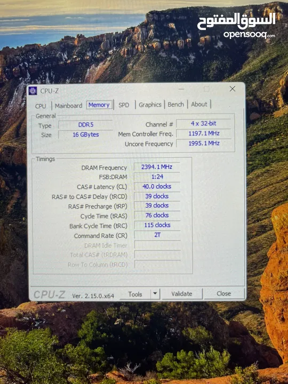Image resolution: width=288 pixels, height=384 pixels.
Task: View the About tab
Action: coord(199,105)
